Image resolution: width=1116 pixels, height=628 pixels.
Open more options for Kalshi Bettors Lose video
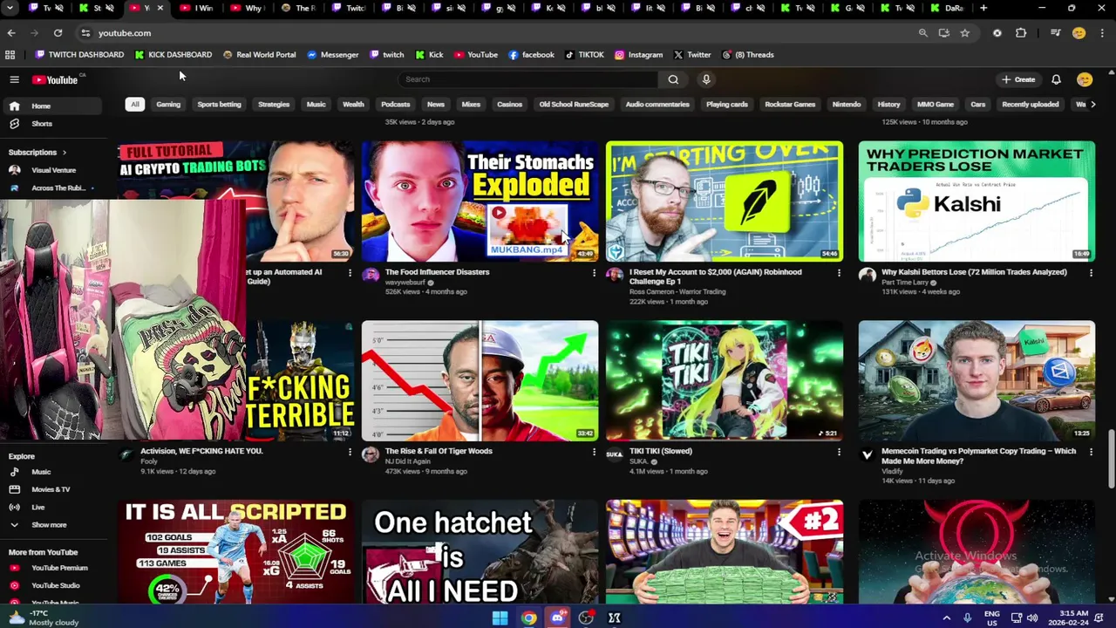(1091, 273)
